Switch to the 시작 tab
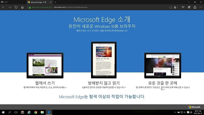 (13, 2)
